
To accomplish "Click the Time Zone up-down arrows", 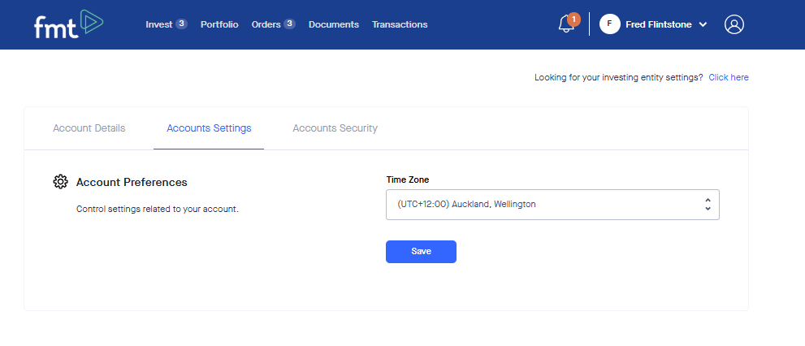I will [x=708, y=205].
